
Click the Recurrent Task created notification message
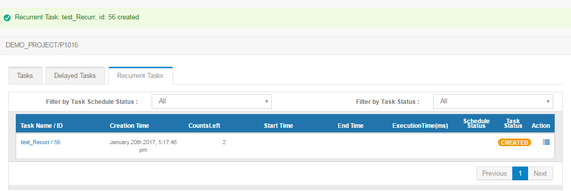pyautogui.click(x=77, y=17)
